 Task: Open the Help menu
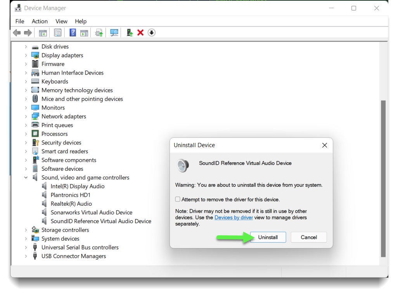pyautogui.click(x=81, y=21)
